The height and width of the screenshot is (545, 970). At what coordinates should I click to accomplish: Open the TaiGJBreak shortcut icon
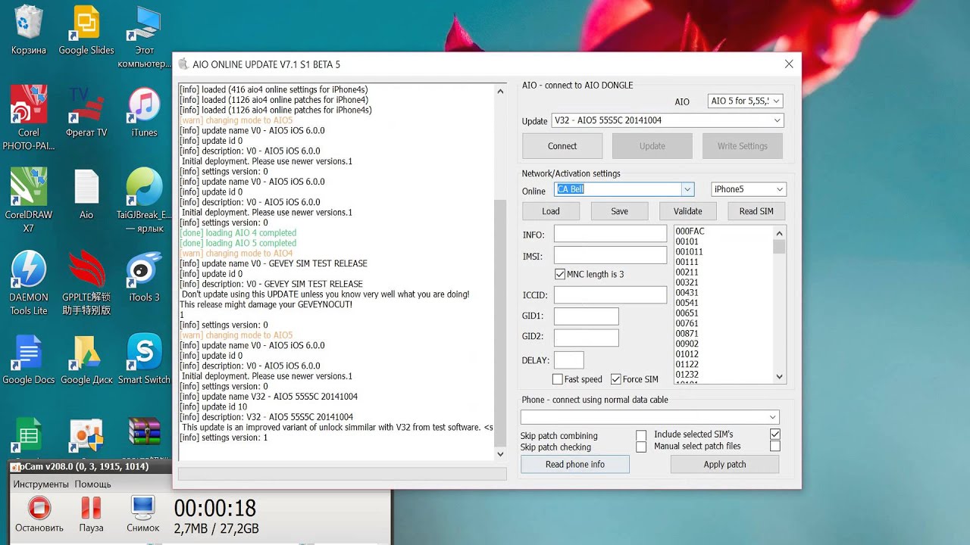pyautogui.click(x=144, y=200)
